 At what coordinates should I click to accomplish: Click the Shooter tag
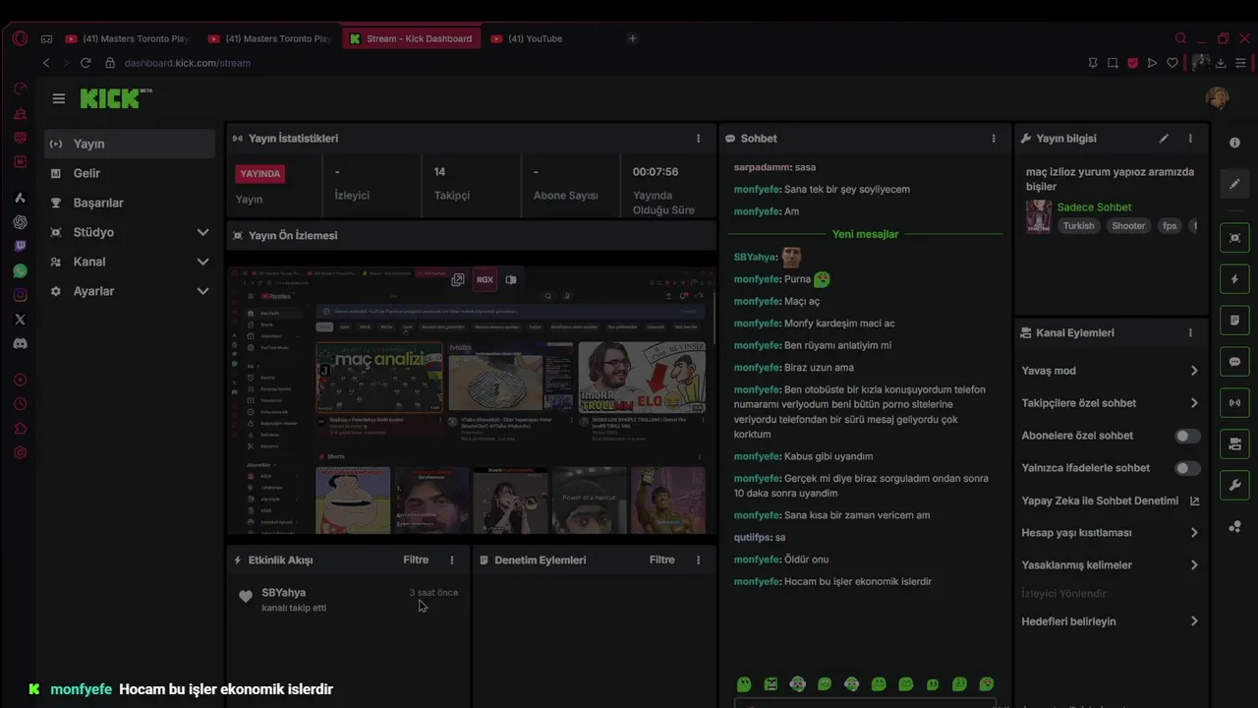point(1128,226)
